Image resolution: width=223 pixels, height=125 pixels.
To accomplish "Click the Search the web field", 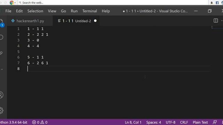I will 113,2.
